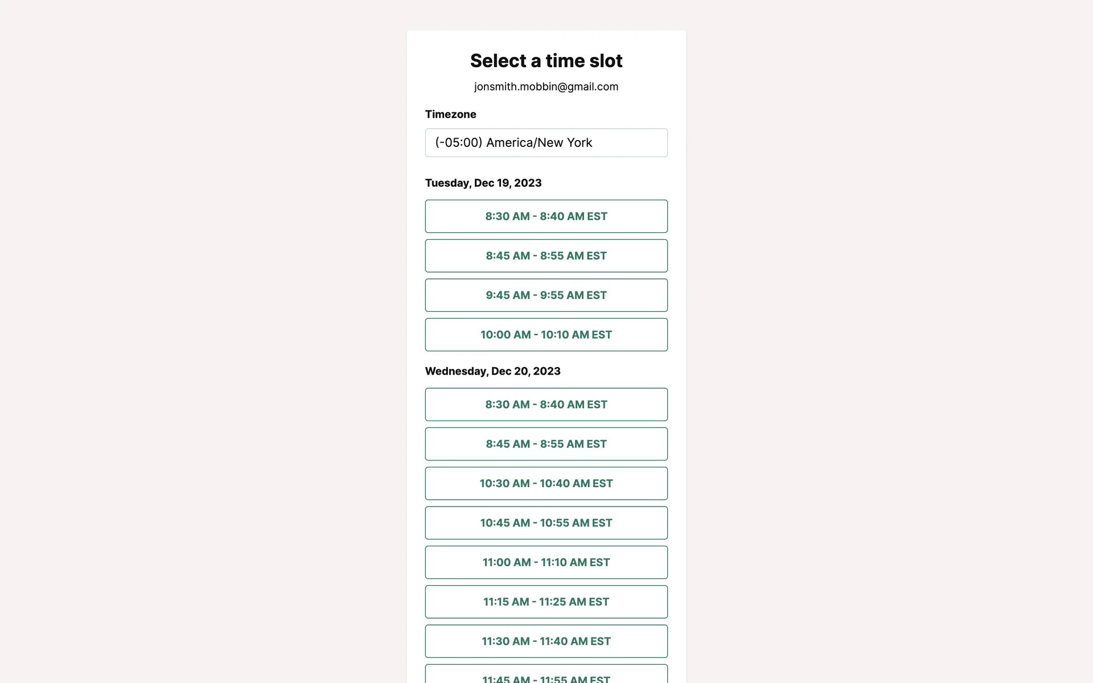
Task: Click the Timezone field label
Action: 450,114
